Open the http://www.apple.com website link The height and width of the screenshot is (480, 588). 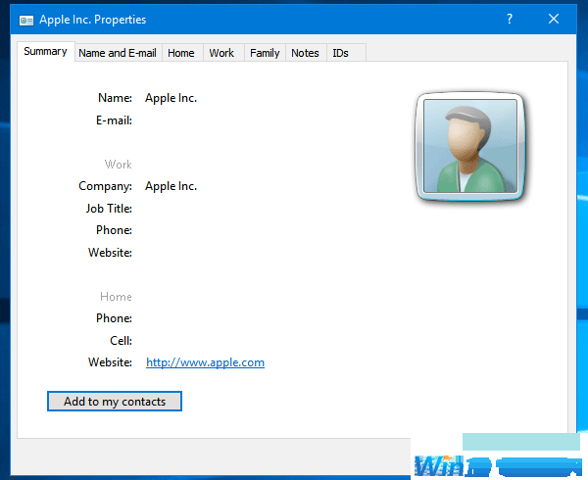point(205,362)
